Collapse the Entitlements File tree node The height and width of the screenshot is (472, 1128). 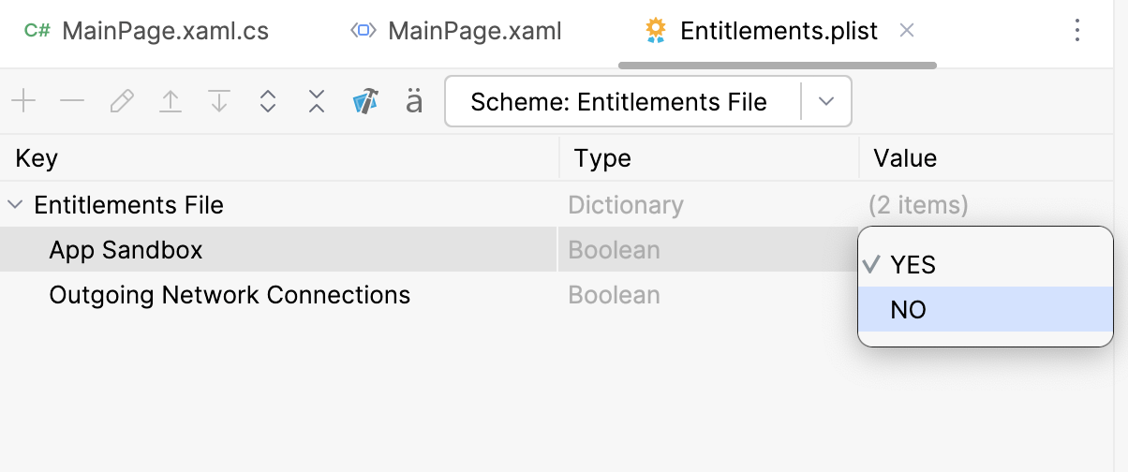tap(16, 205)
